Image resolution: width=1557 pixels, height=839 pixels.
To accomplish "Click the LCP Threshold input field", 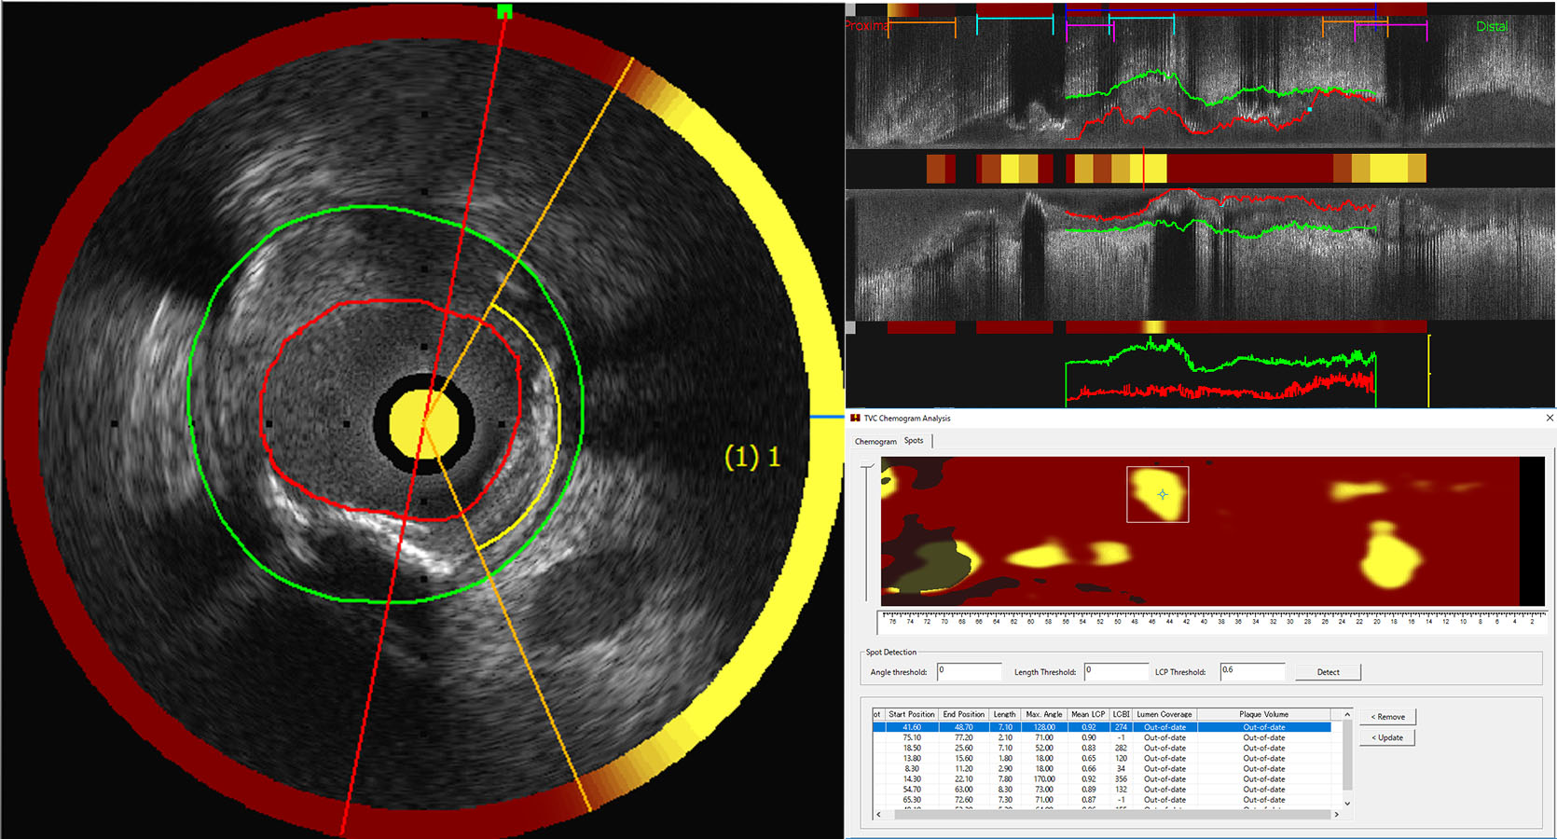I will click(x=1252, y=671).
